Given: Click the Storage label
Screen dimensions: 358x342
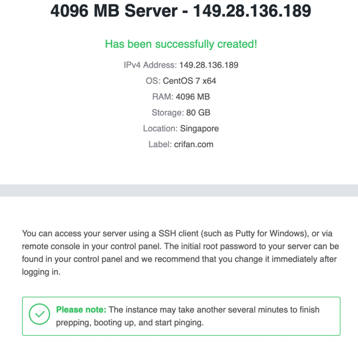Looking at the screenshot, I should click(x=168, y=112).
